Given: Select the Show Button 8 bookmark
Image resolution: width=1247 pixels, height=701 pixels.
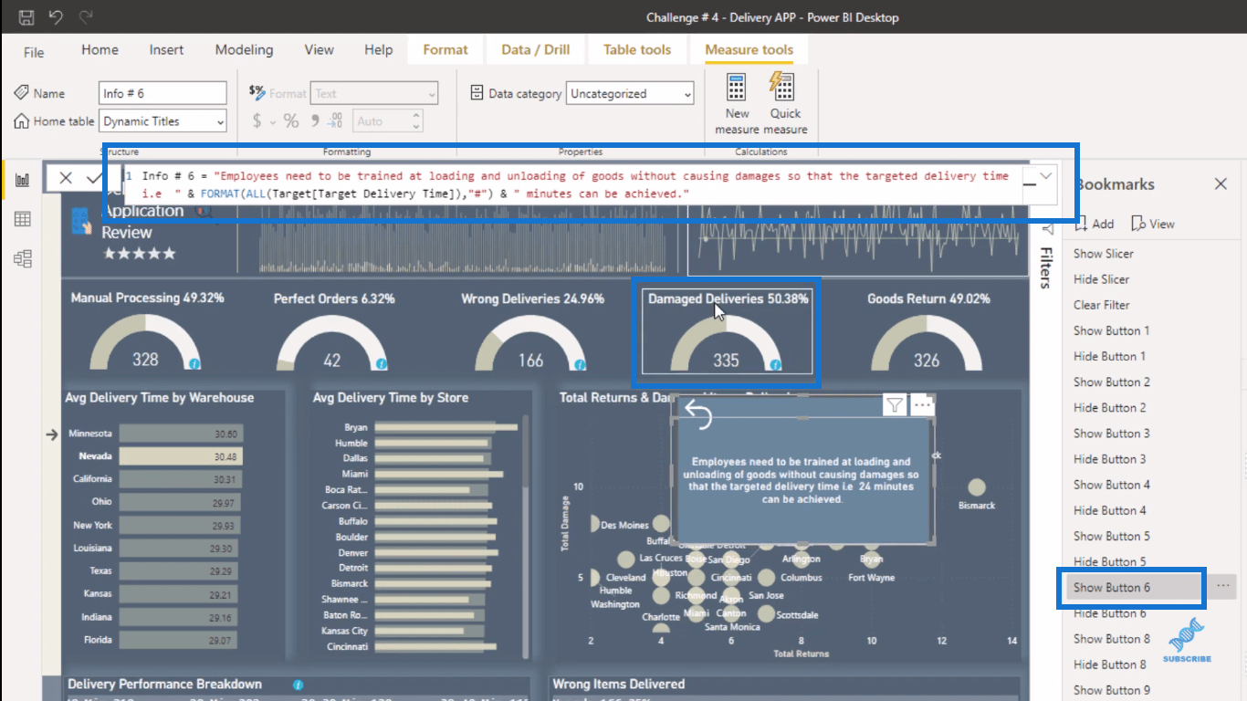Looking at the screenshot, I should pos(1111,639).
